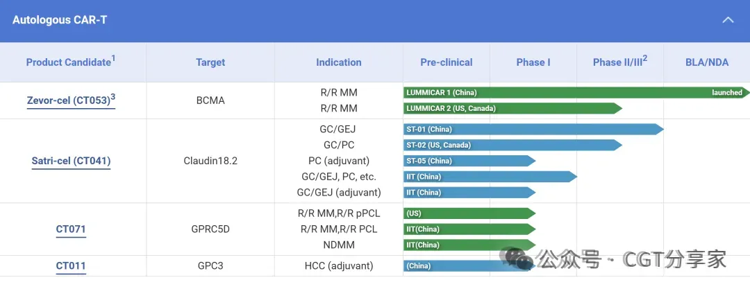Open the Zevor-cel (CT053) product link
The width and height of the screenshot is (750, 289).
click(71, 100)
